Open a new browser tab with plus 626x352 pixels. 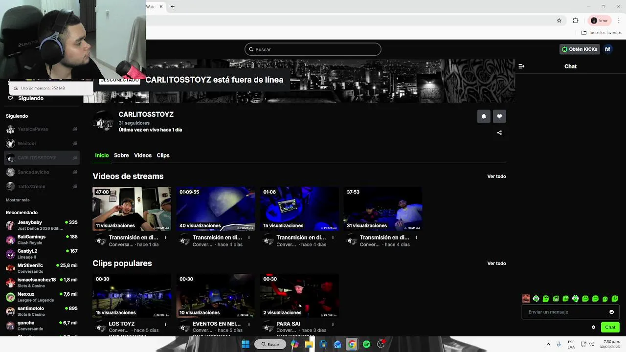(x=173, y=6)
